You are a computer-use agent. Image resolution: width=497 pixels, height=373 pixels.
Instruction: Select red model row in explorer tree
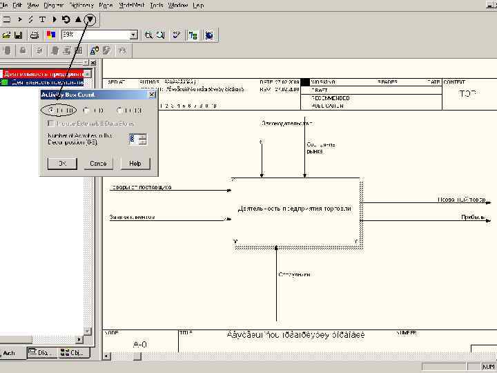tap(43, 74)
